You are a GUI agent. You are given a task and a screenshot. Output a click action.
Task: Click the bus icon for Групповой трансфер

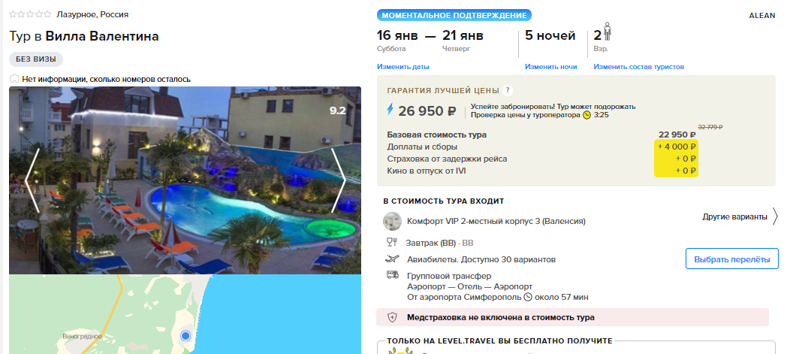pyautogui.click(x=392, y=275)
